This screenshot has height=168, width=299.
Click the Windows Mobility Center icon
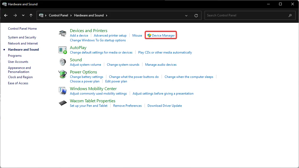[62, 91]
